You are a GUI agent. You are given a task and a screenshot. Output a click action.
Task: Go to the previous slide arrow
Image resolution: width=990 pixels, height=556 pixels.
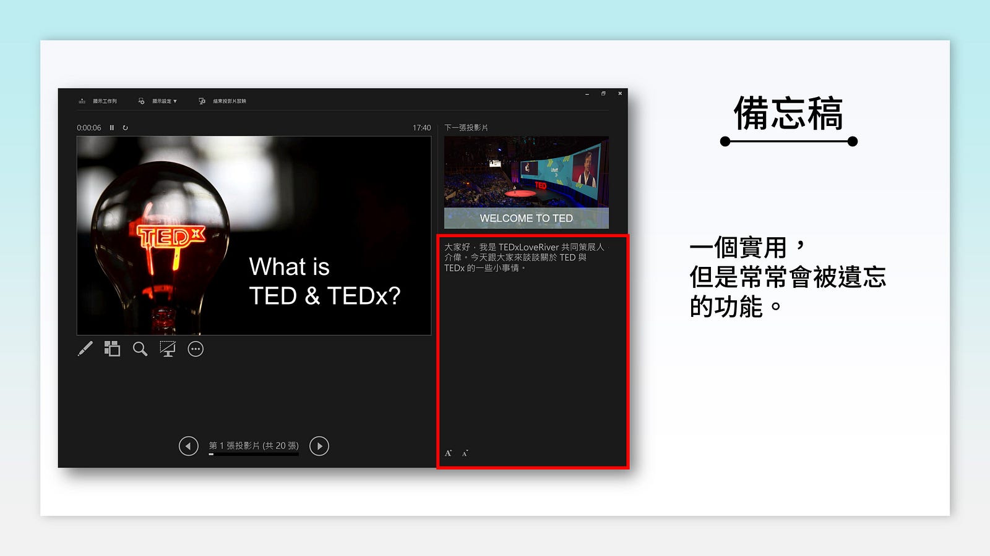189,445
